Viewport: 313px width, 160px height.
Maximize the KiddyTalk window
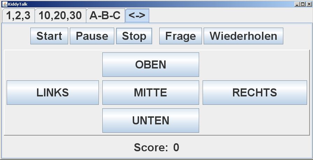[303, 4]
